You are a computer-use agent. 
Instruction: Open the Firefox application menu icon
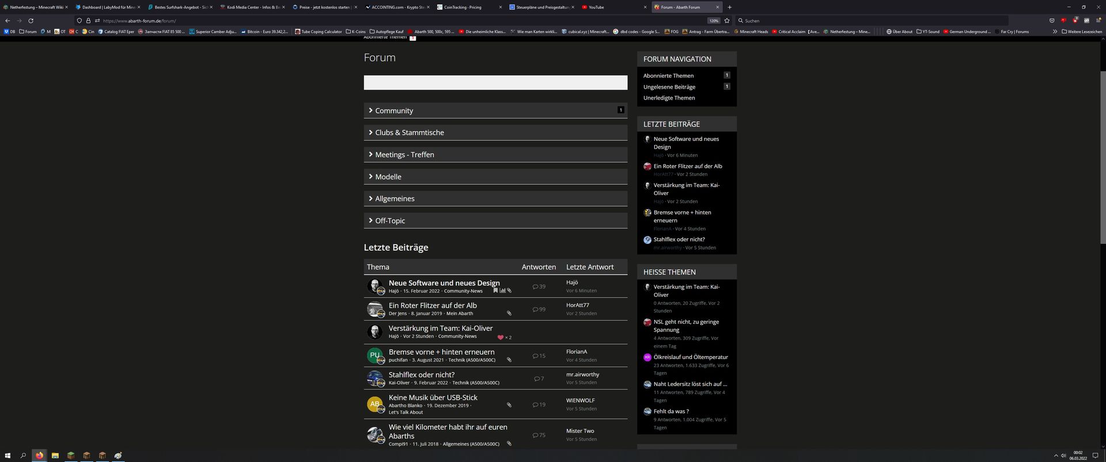pos(1099,21)
